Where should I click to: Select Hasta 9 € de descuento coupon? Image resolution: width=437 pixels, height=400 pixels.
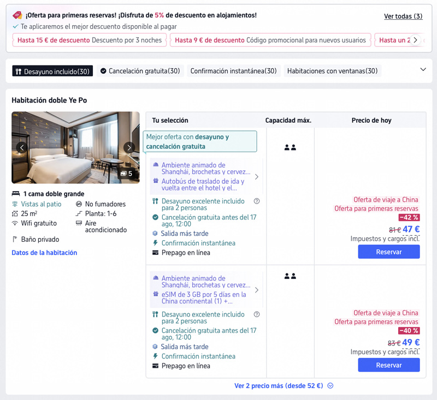(x=270, y=40)
